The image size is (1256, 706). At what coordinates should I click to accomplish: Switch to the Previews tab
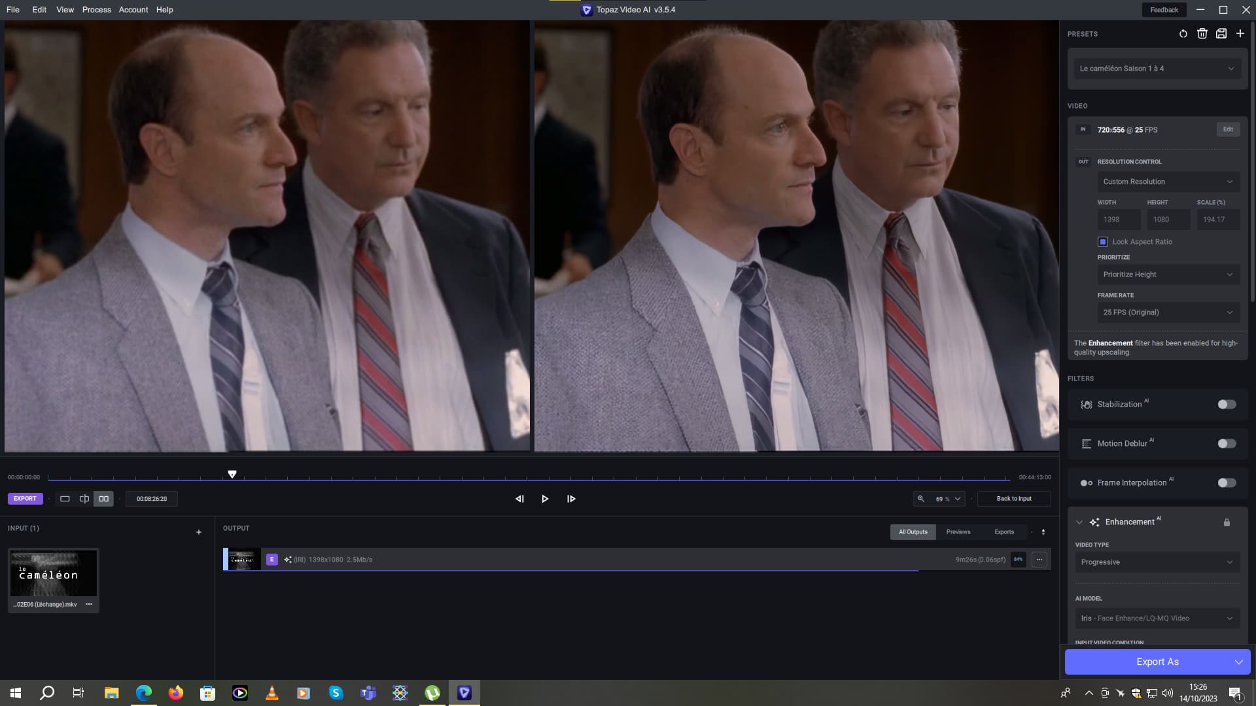(958, 532)
